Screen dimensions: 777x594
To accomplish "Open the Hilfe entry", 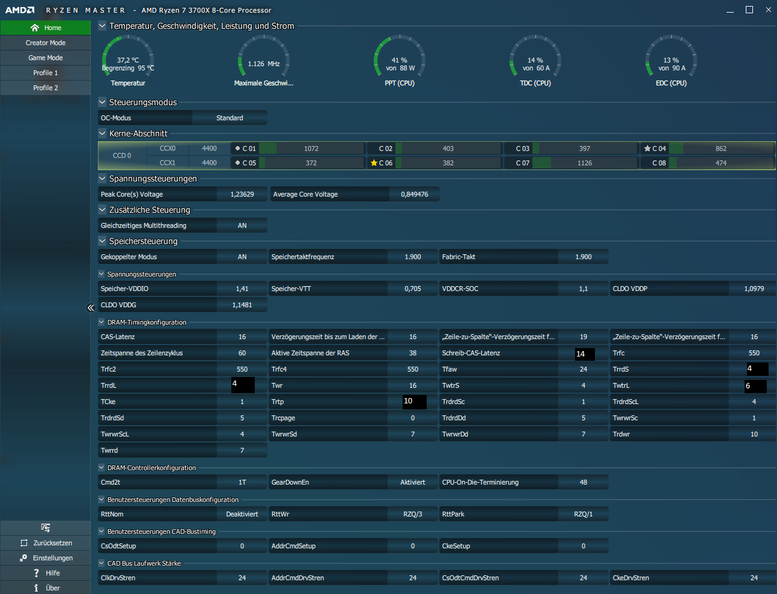I will [46, 573].
